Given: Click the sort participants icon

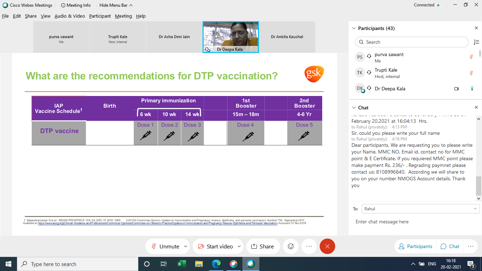Looking at the screenshot, I should 476,42.
